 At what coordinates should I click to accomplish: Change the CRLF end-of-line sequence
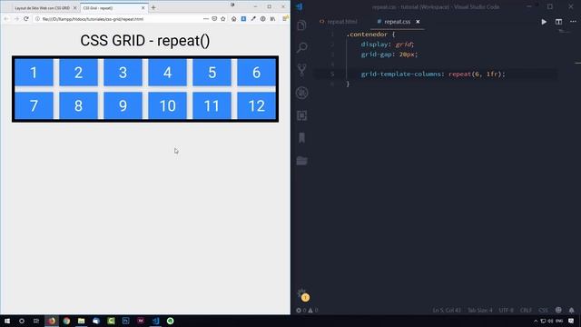[526, 311]
